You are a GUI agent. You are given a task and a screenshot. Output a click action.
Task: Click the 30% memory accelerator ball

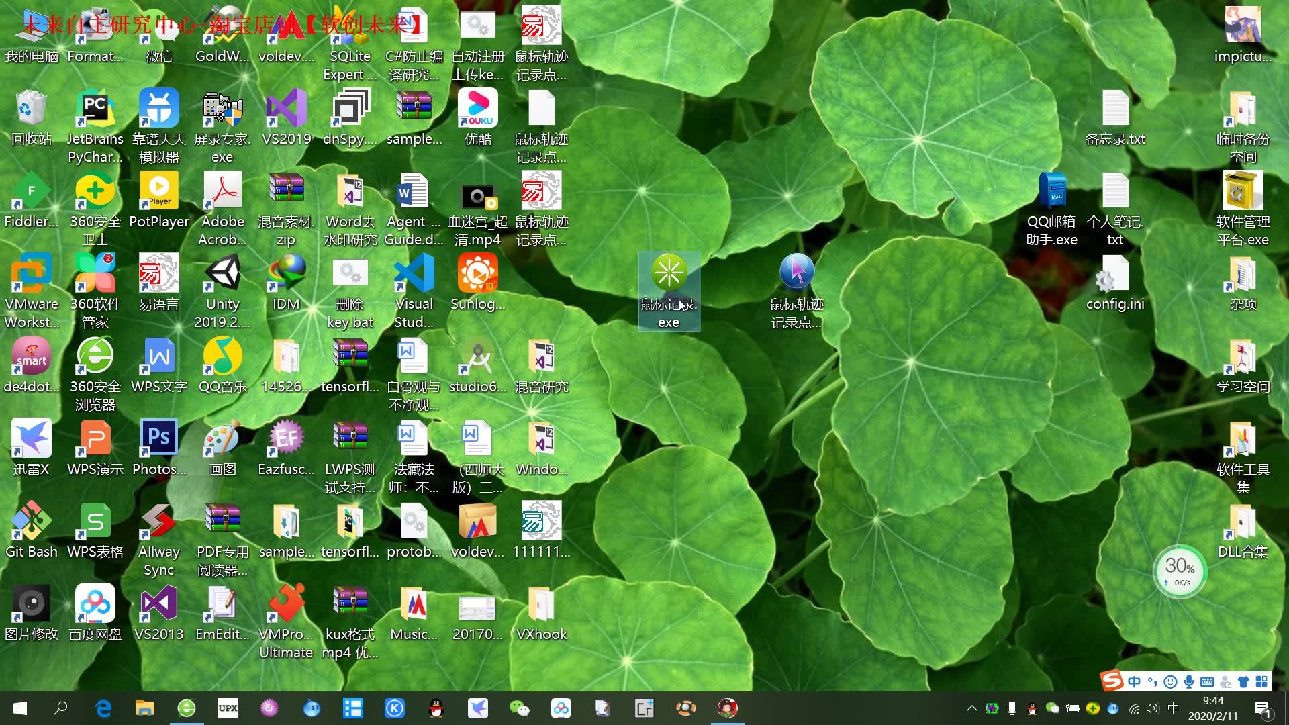coord(1180,571)
